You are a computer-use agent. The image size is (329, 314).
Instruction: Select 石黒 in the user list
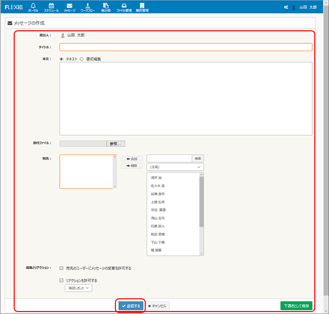point(157,226)
